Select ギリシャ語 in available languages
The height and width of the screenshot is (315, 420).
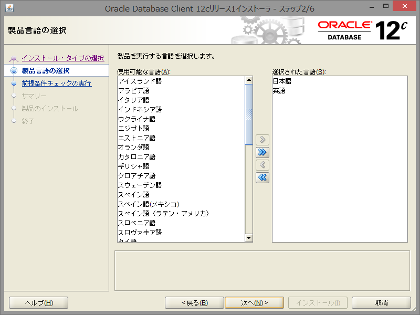coord(181,166)
